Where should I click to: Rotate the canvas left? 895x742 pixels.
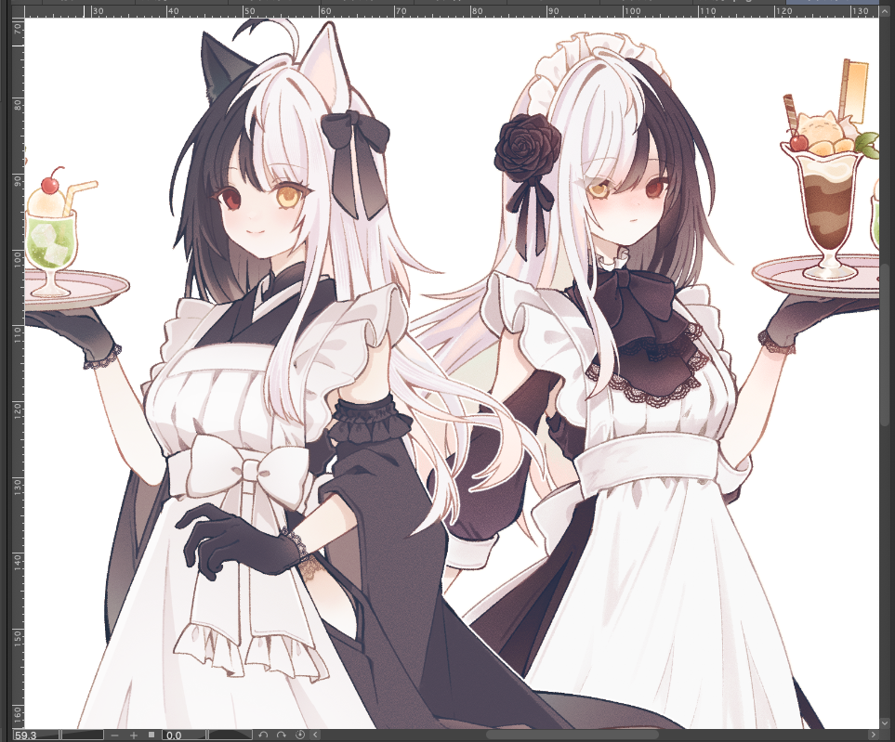pyautogui.click(x=263, y=735)
